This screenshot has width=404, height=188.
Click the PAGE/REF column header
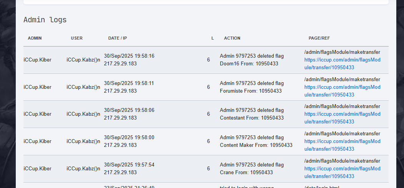(x=319, y=38)
